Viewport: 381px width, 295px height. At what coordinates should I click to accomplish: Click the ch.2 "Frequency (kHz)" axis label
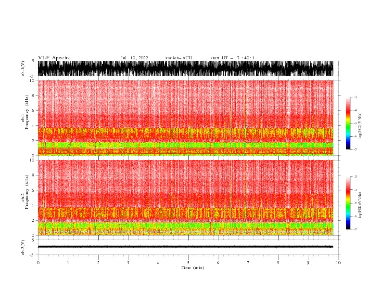(27, 192)
